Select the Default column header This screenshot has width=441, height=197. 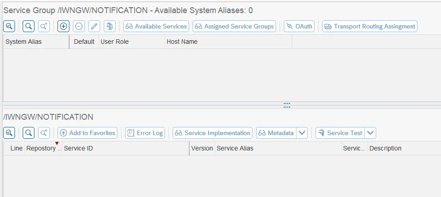(84, 42)
